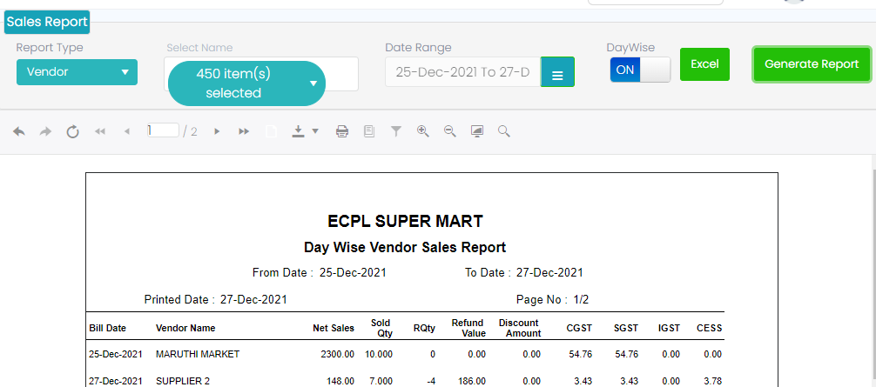
Task: Click the back navigation arrow in report toolbar
Action: pyautogui.click(x=19, y=131)
